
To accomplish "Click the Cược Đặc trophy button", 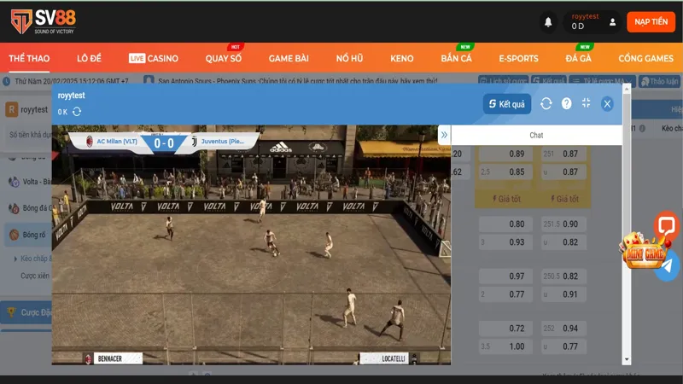I will point(27,312).
